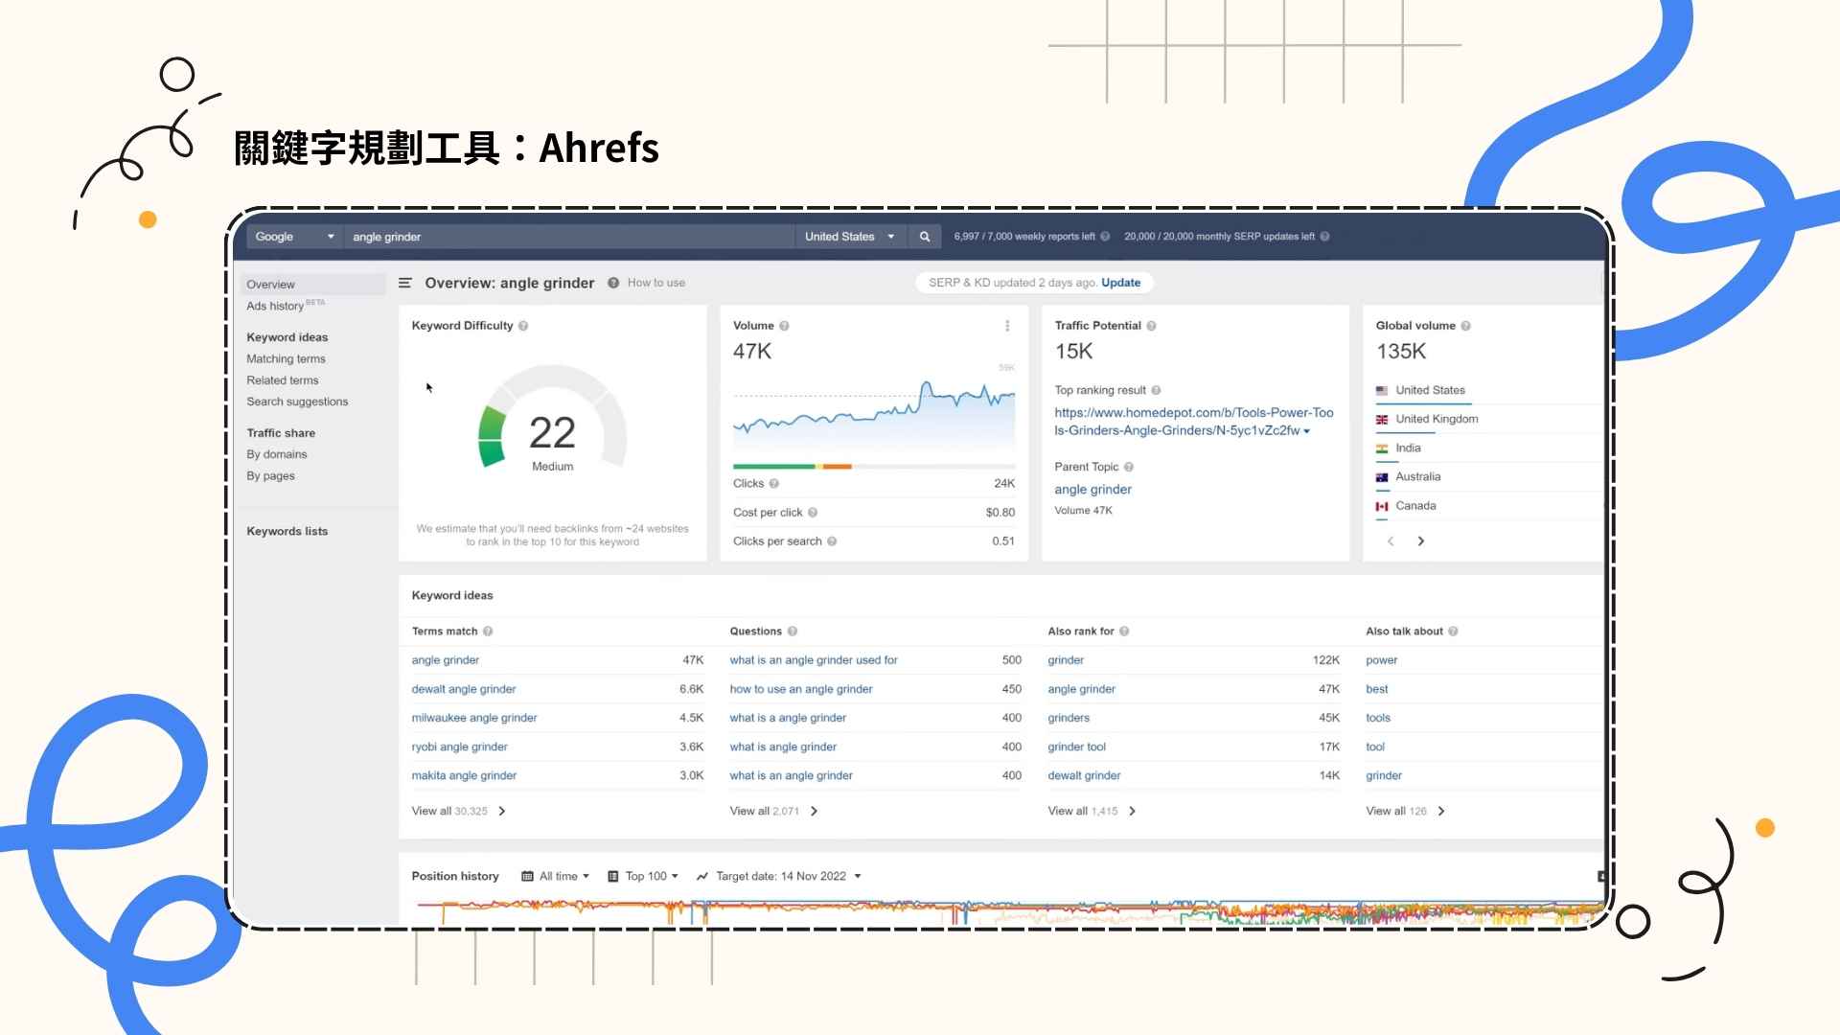Open the All time range dropdown

click(x=555, y=876)
